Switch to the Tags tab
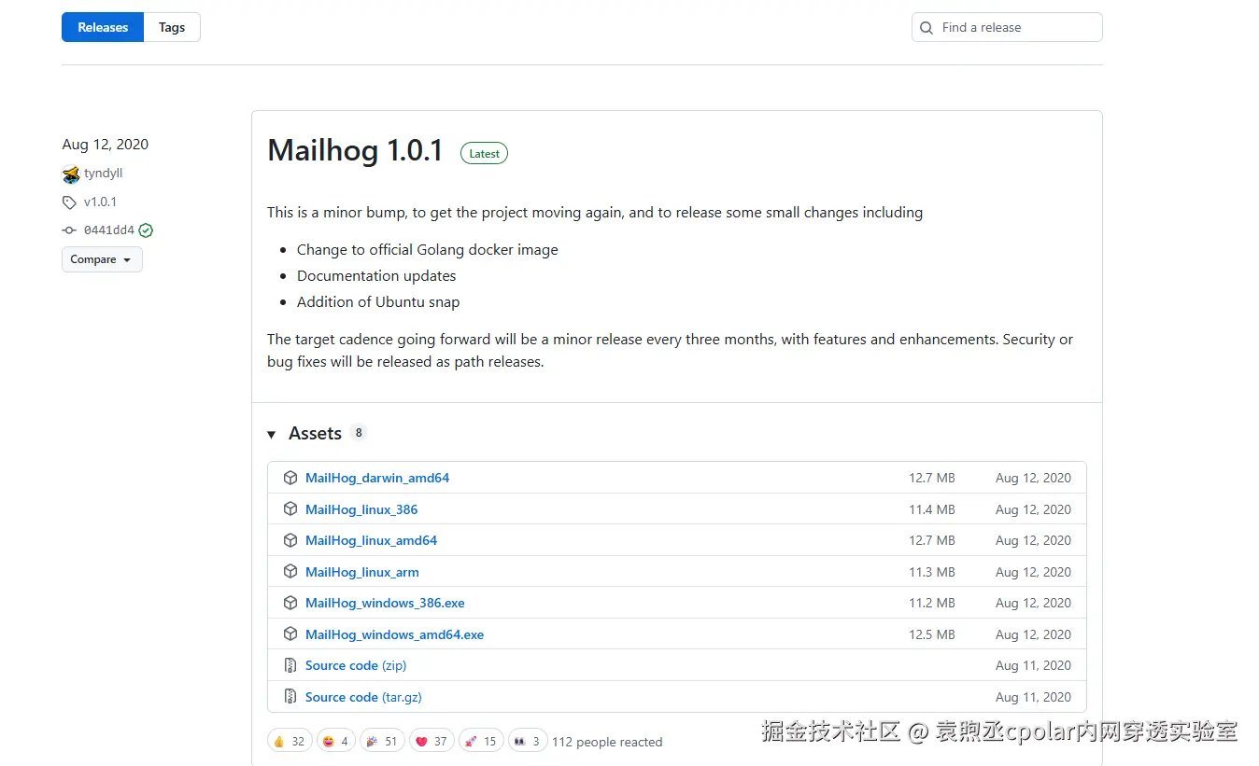1259x766 pixels. pyautogui.click(x=172, y=27)
